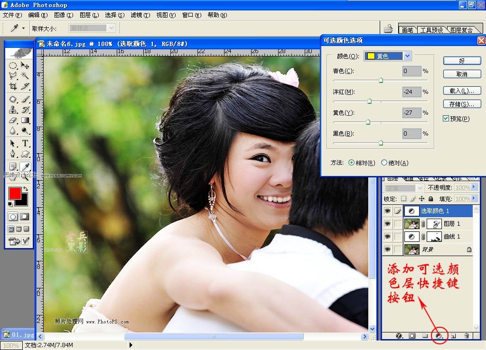Open the layer style (fx) menu
The height and width of the screenshot is (350, 486).
[398, 335]
